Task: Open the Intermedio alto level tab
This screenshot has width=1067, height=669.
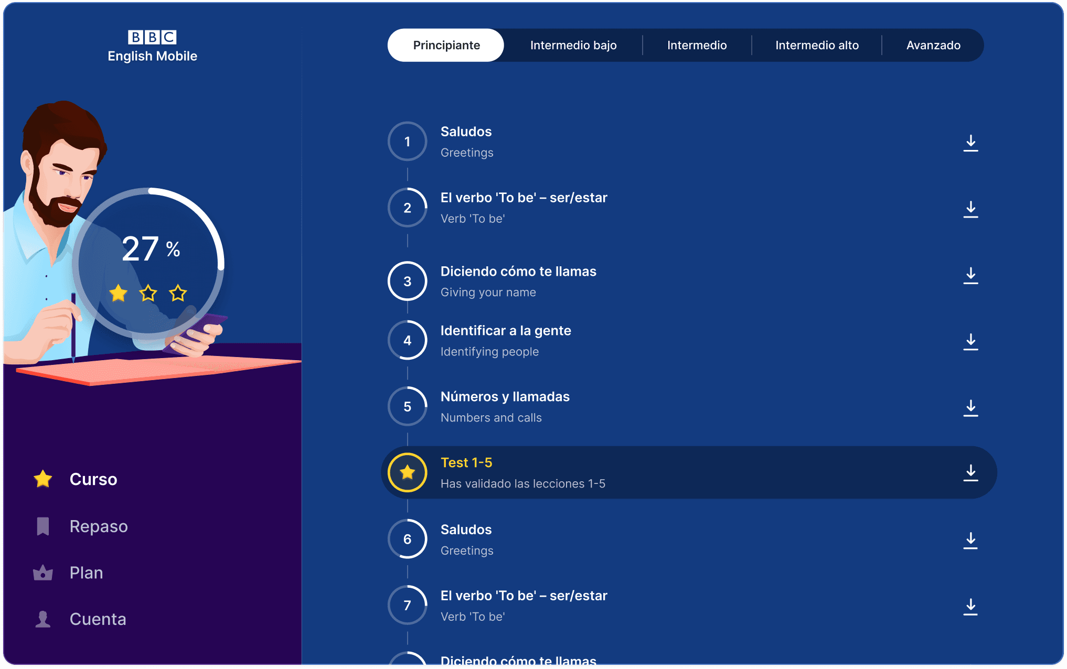Action: 817,45
